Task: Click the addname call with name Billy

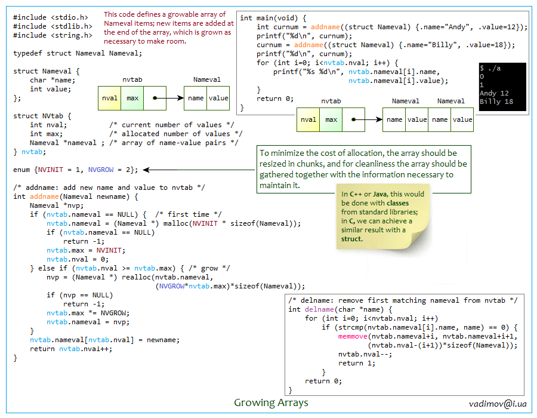Action: click(x=386, y=45)
